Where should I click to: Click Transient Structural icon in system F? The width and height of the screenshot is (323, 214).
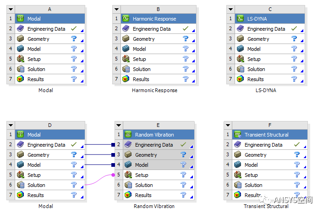pyautogui.click(x=237, y=135)
